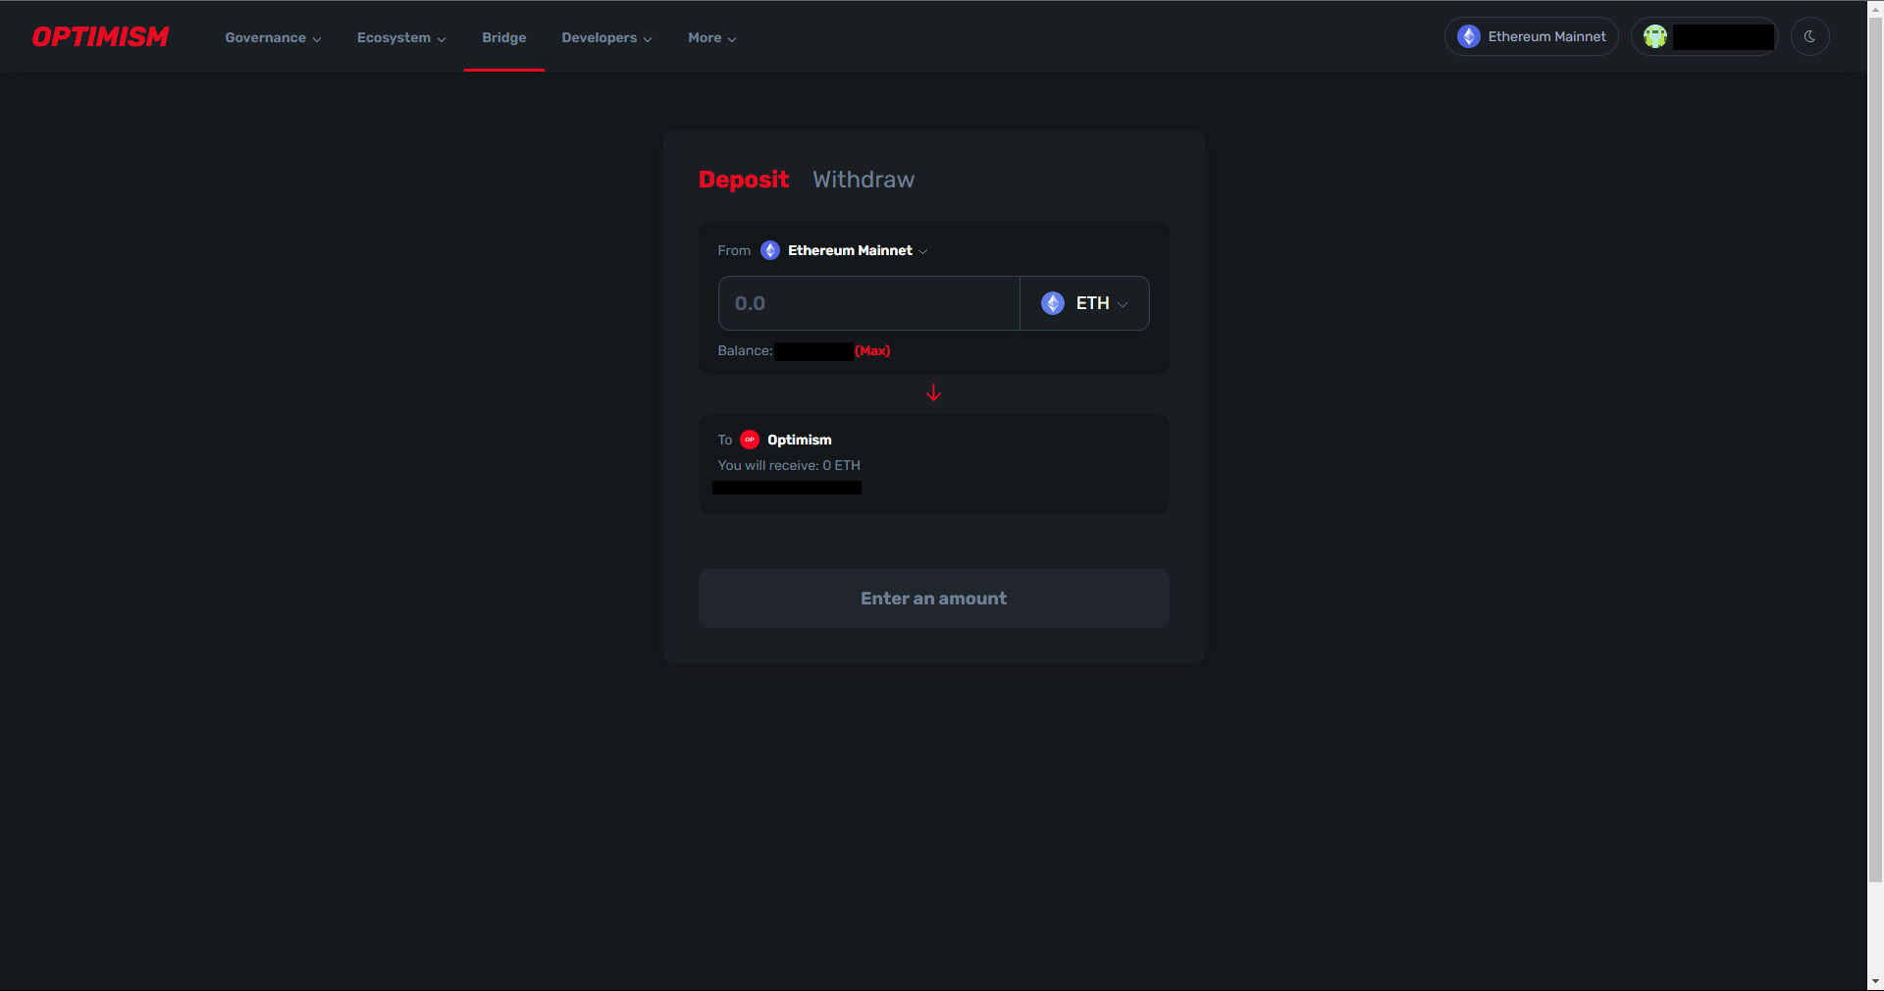The height and width of the screenshot is (991, 1884).
Task: Expand the Governance menu
Action: pyautogui.click(x=273, y=37)
